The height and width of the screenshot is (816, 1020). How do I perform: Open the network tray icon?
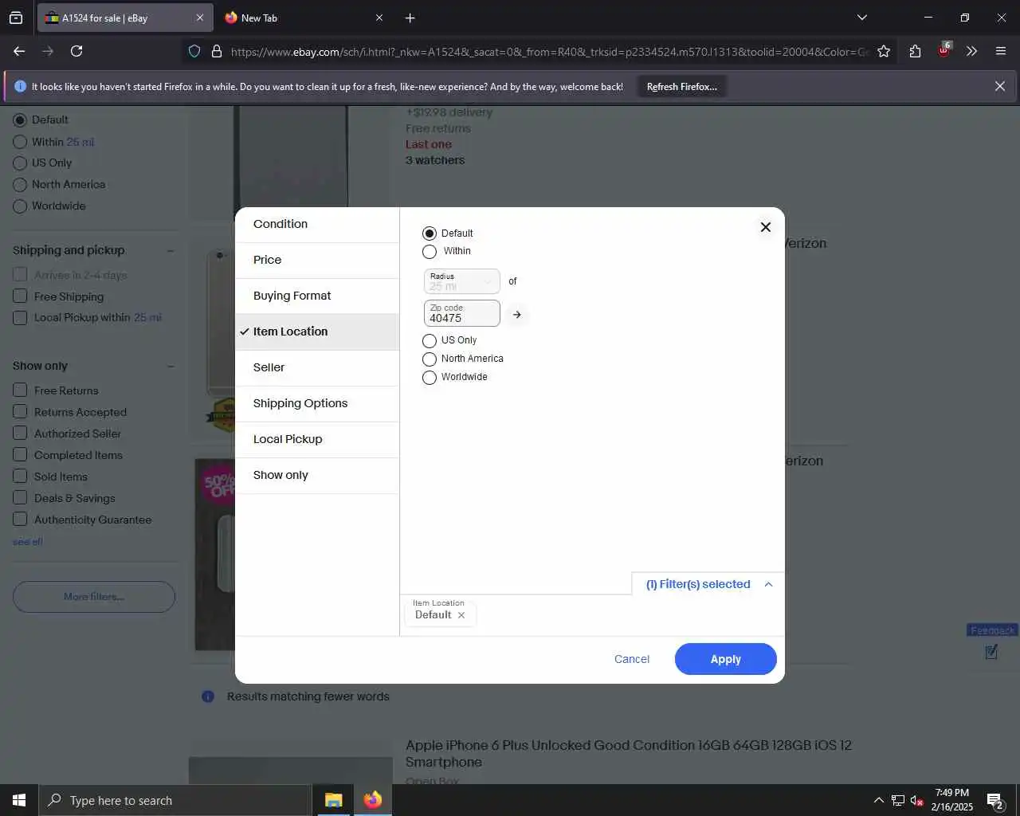pos(897,800)
